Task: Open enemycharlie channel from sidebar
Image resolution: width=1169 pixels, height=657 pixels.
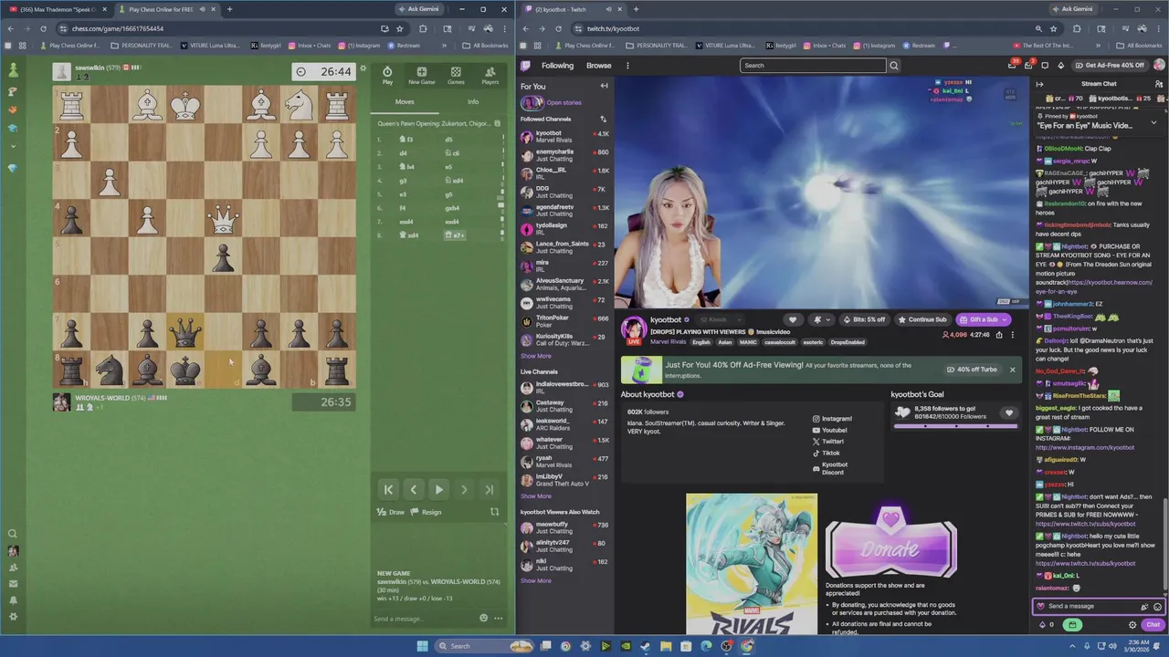Action: (564, 155)
